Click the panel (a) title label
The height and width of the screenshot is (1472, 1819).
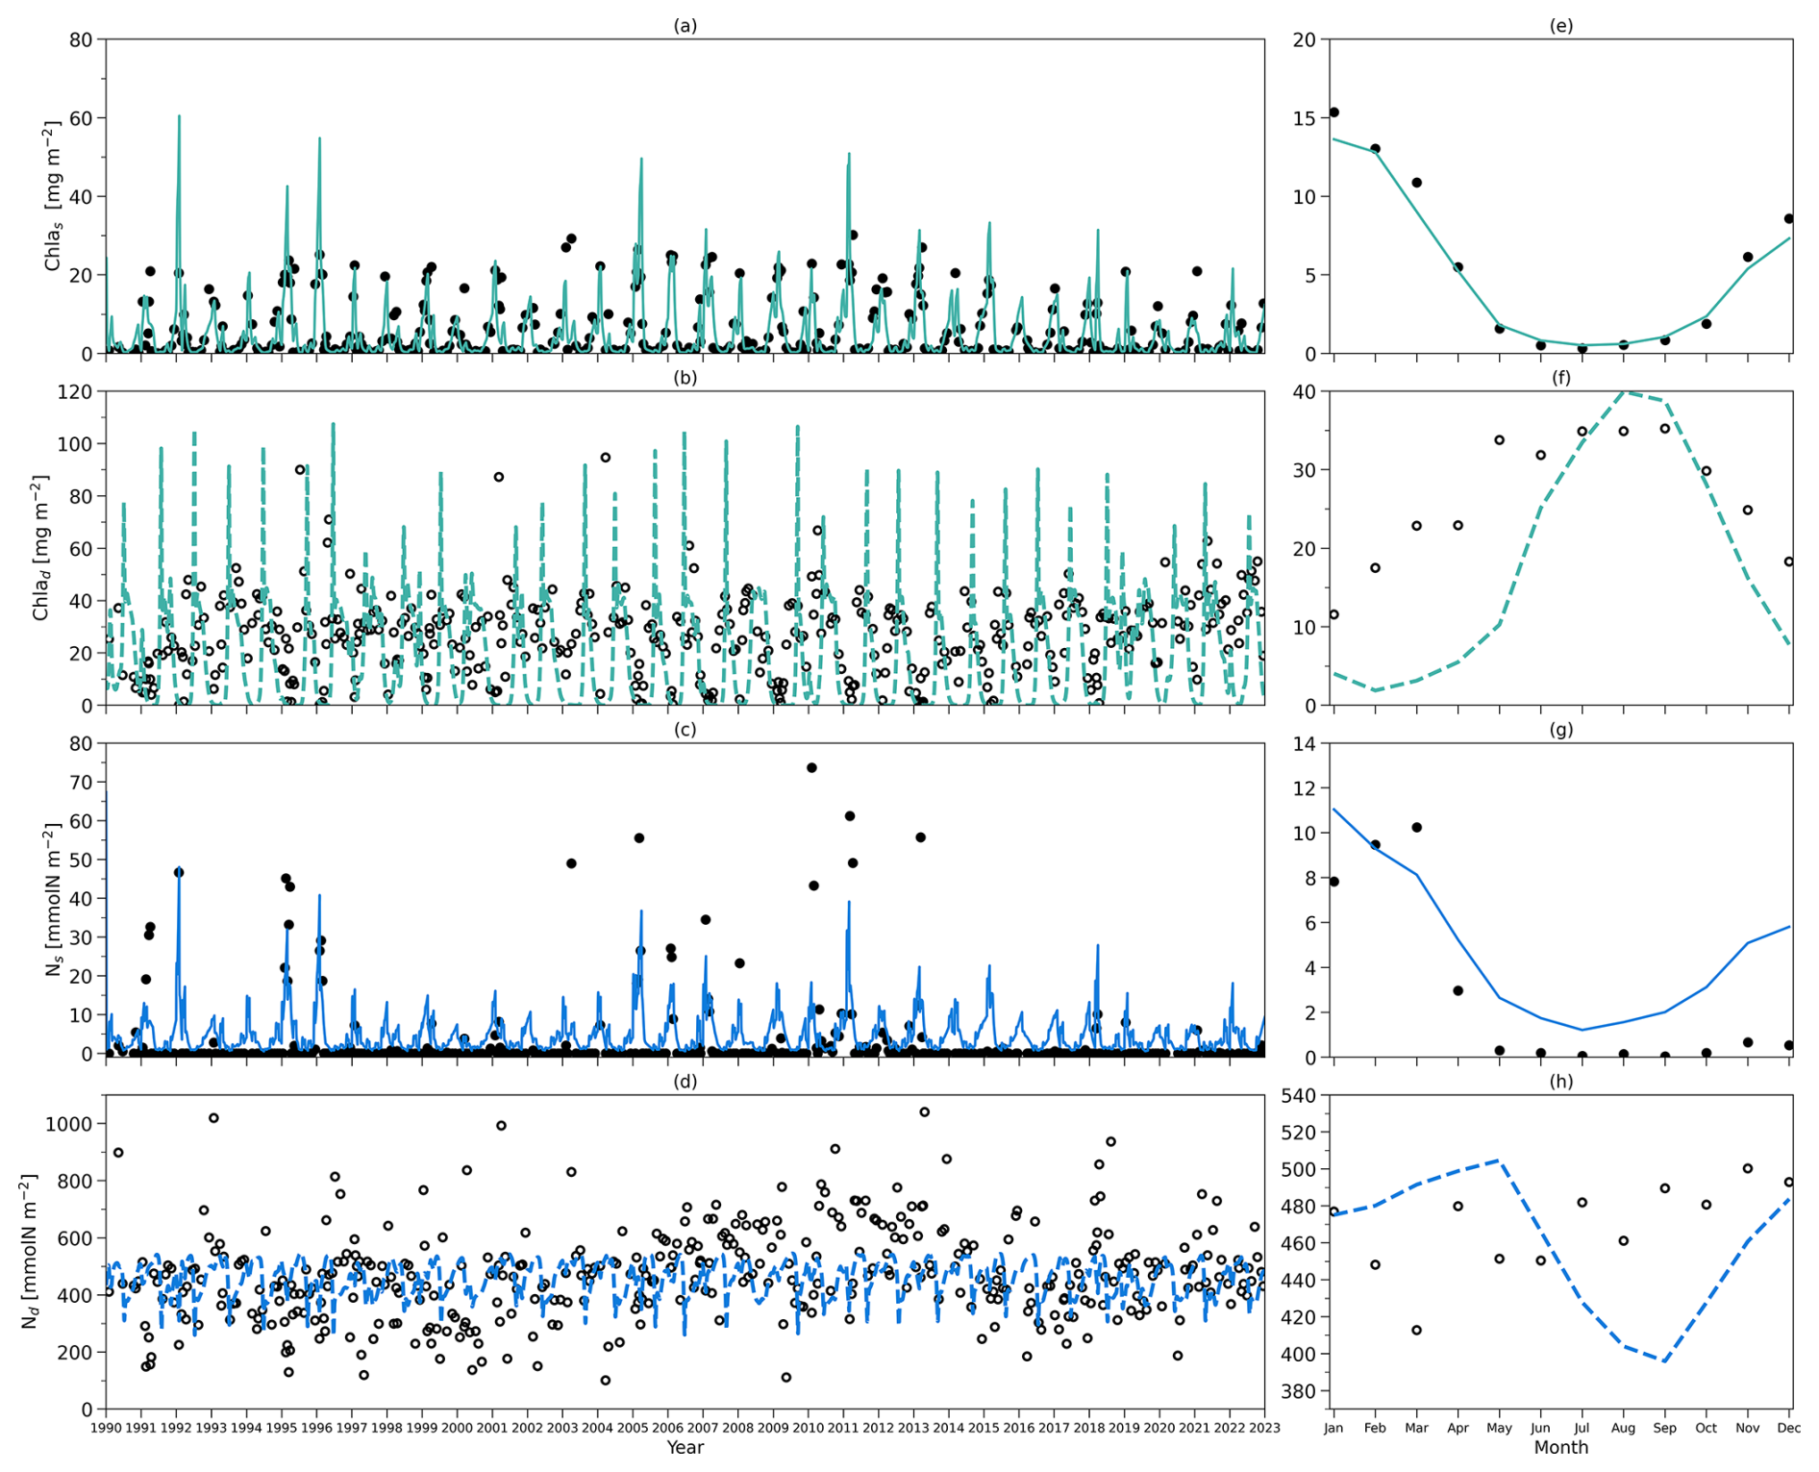coord(685,26)
